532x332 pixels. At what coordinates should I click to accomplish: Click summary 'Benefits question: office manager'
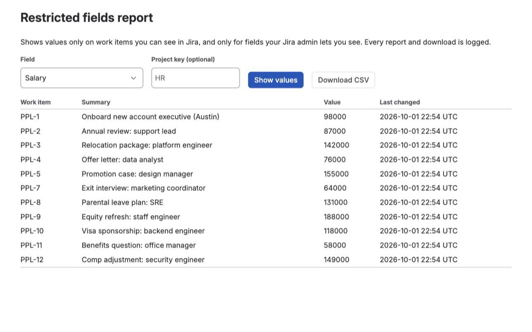pos(139,245)
